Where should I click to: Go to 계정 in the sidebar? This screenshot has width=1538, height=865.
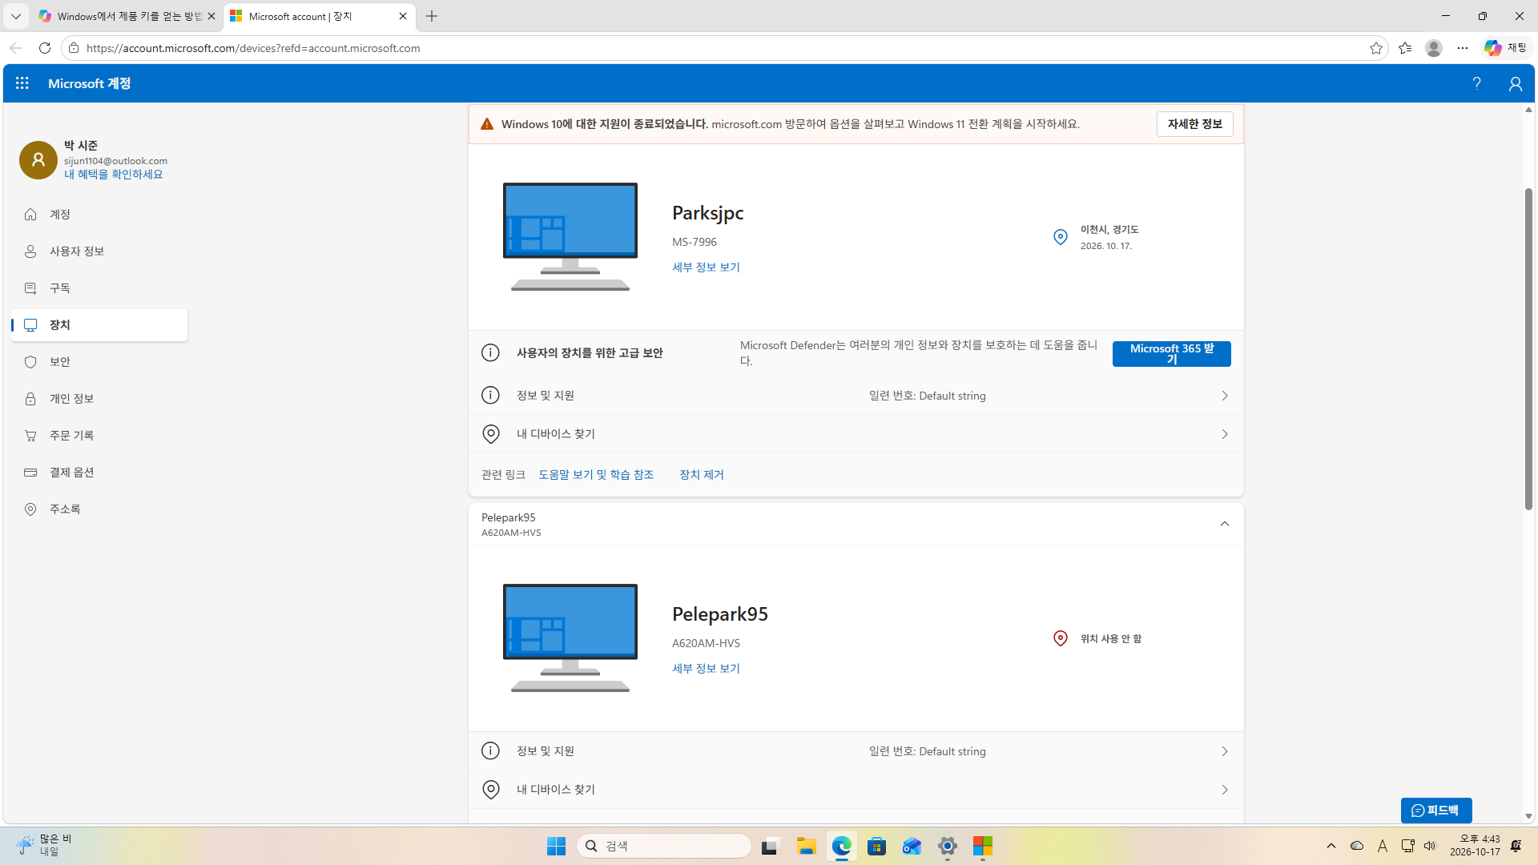(99, 215)
